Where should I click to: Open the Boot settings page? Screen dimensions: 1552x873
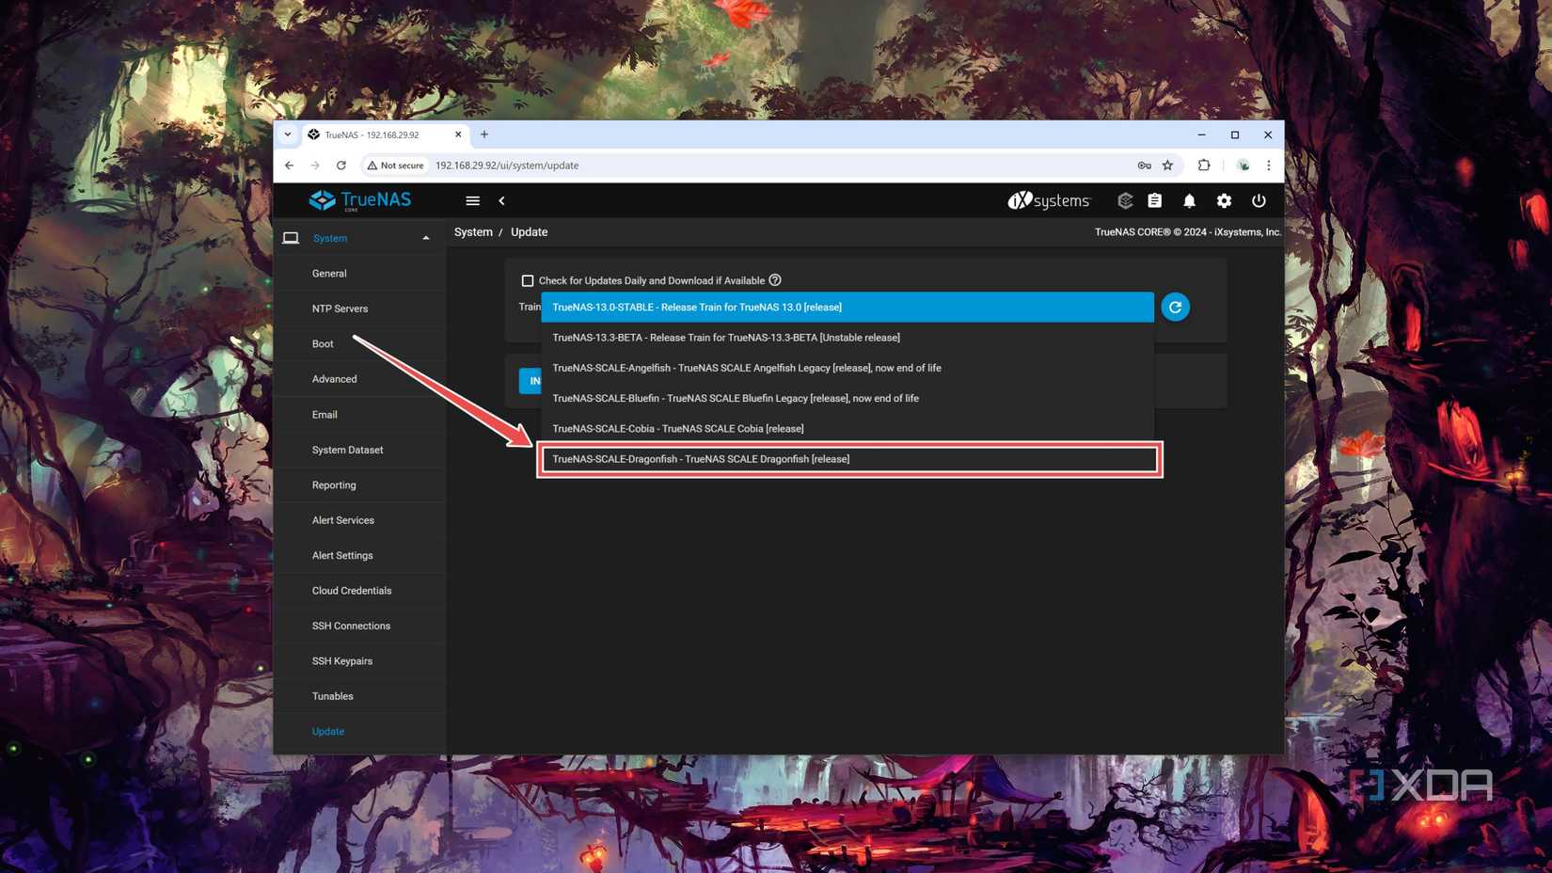323,343
